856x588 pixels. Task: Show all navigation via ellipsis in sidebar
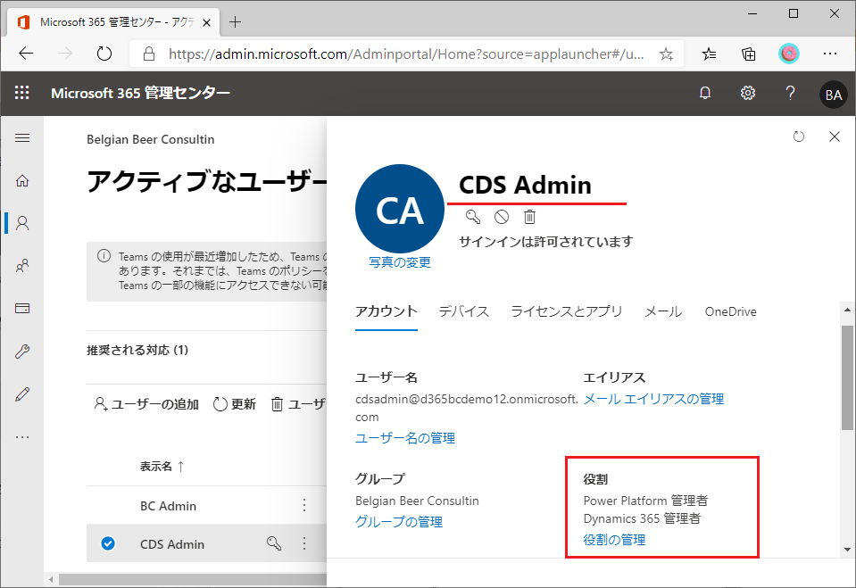click(x=22, y=437)
